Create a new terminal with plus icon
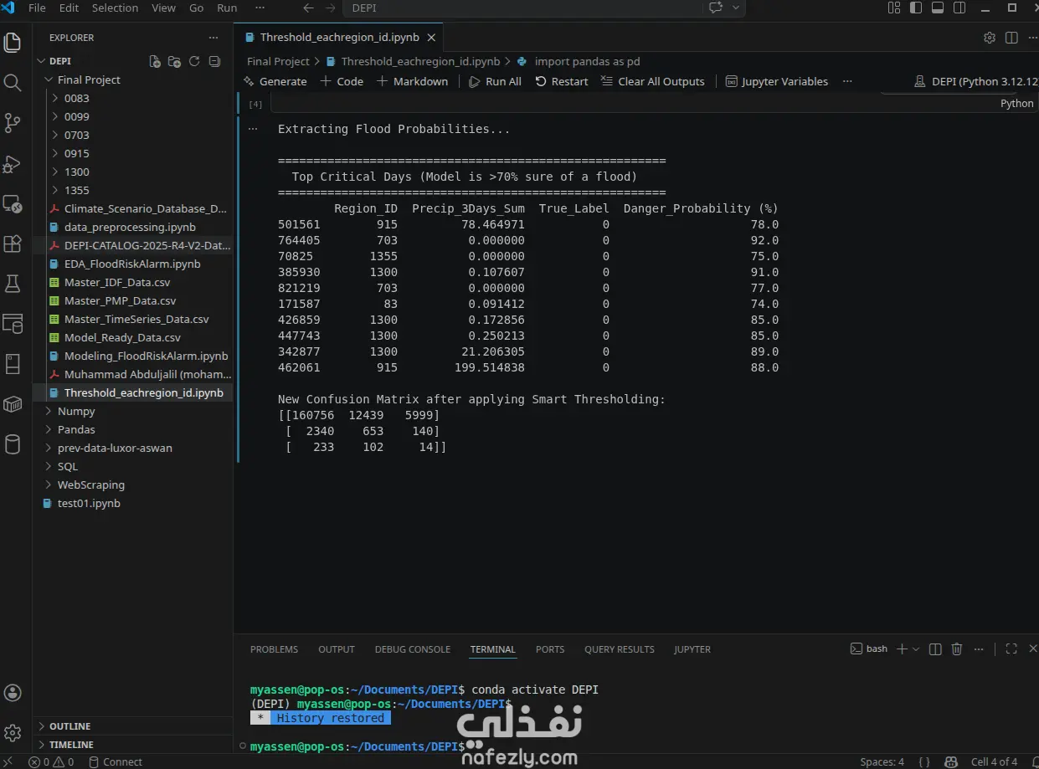Image resolution: width=1039 pixels, height=769 pixels. click(x=902, y=649)
